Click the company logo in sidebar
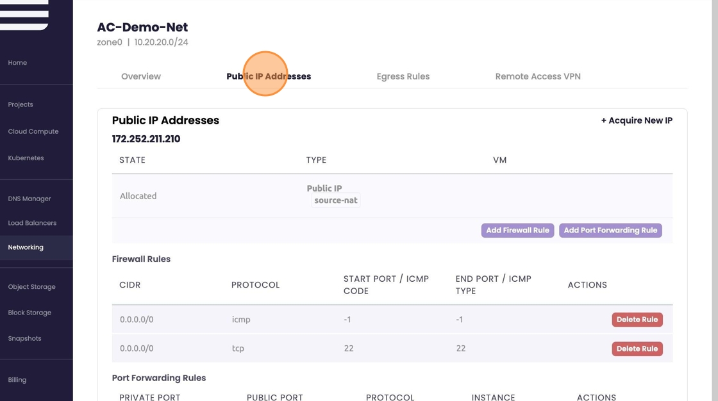 click(24, 15)
